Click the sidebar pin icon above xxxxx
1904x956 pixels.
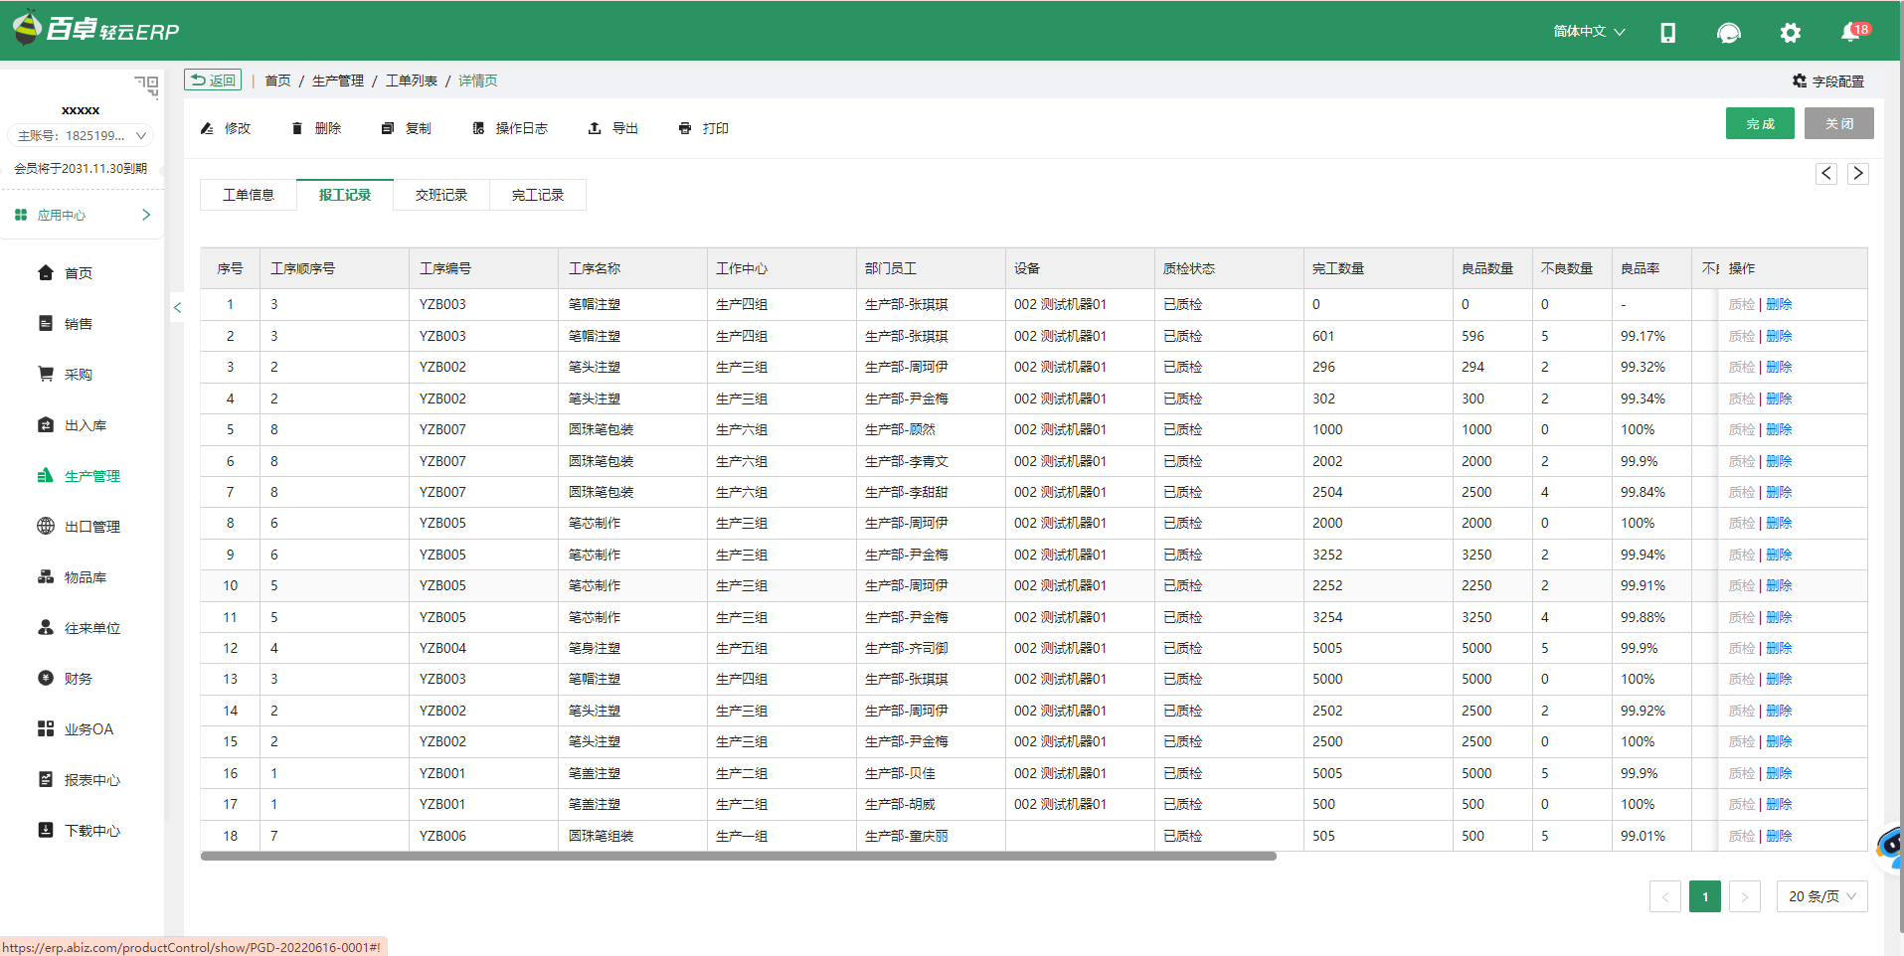click(x=147, y=85)
